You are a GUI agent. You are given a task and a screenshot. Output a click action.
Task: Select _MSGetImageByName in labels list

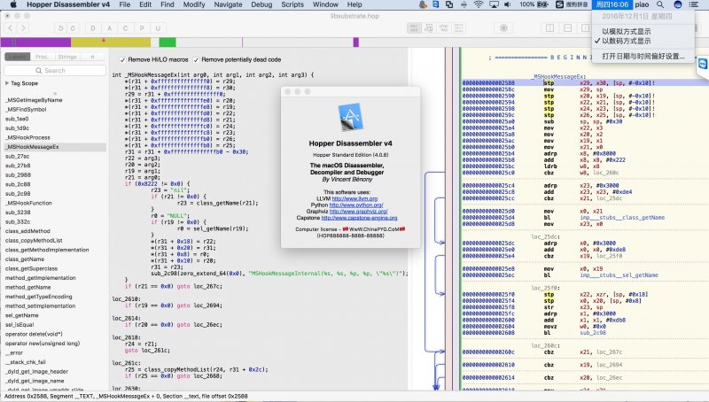(34, 100)
